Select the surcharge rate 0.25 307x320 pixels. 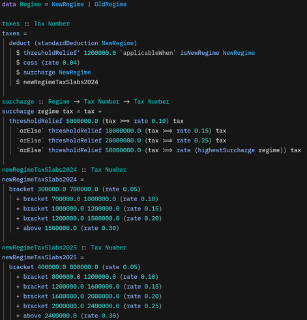coord(201,140)
